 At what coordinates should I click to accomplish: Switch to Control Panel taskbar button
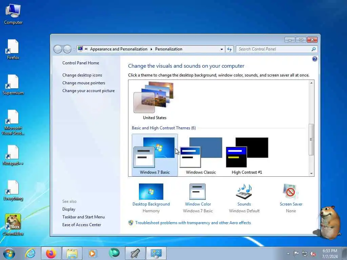[156, 253]
